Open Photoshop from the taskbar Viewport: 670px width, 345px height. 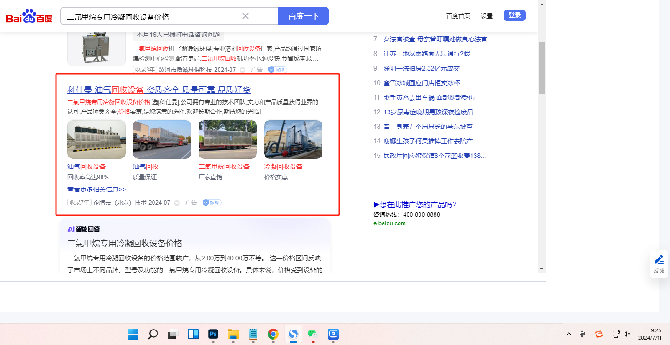click(x=213, y=334)
